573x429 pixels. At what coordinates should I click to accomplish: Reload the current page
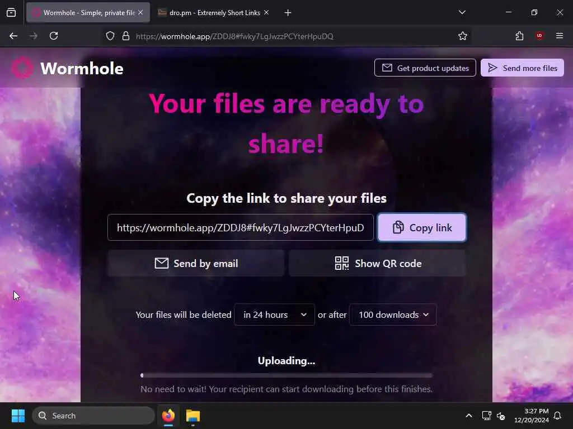click(x=54, y=36)
